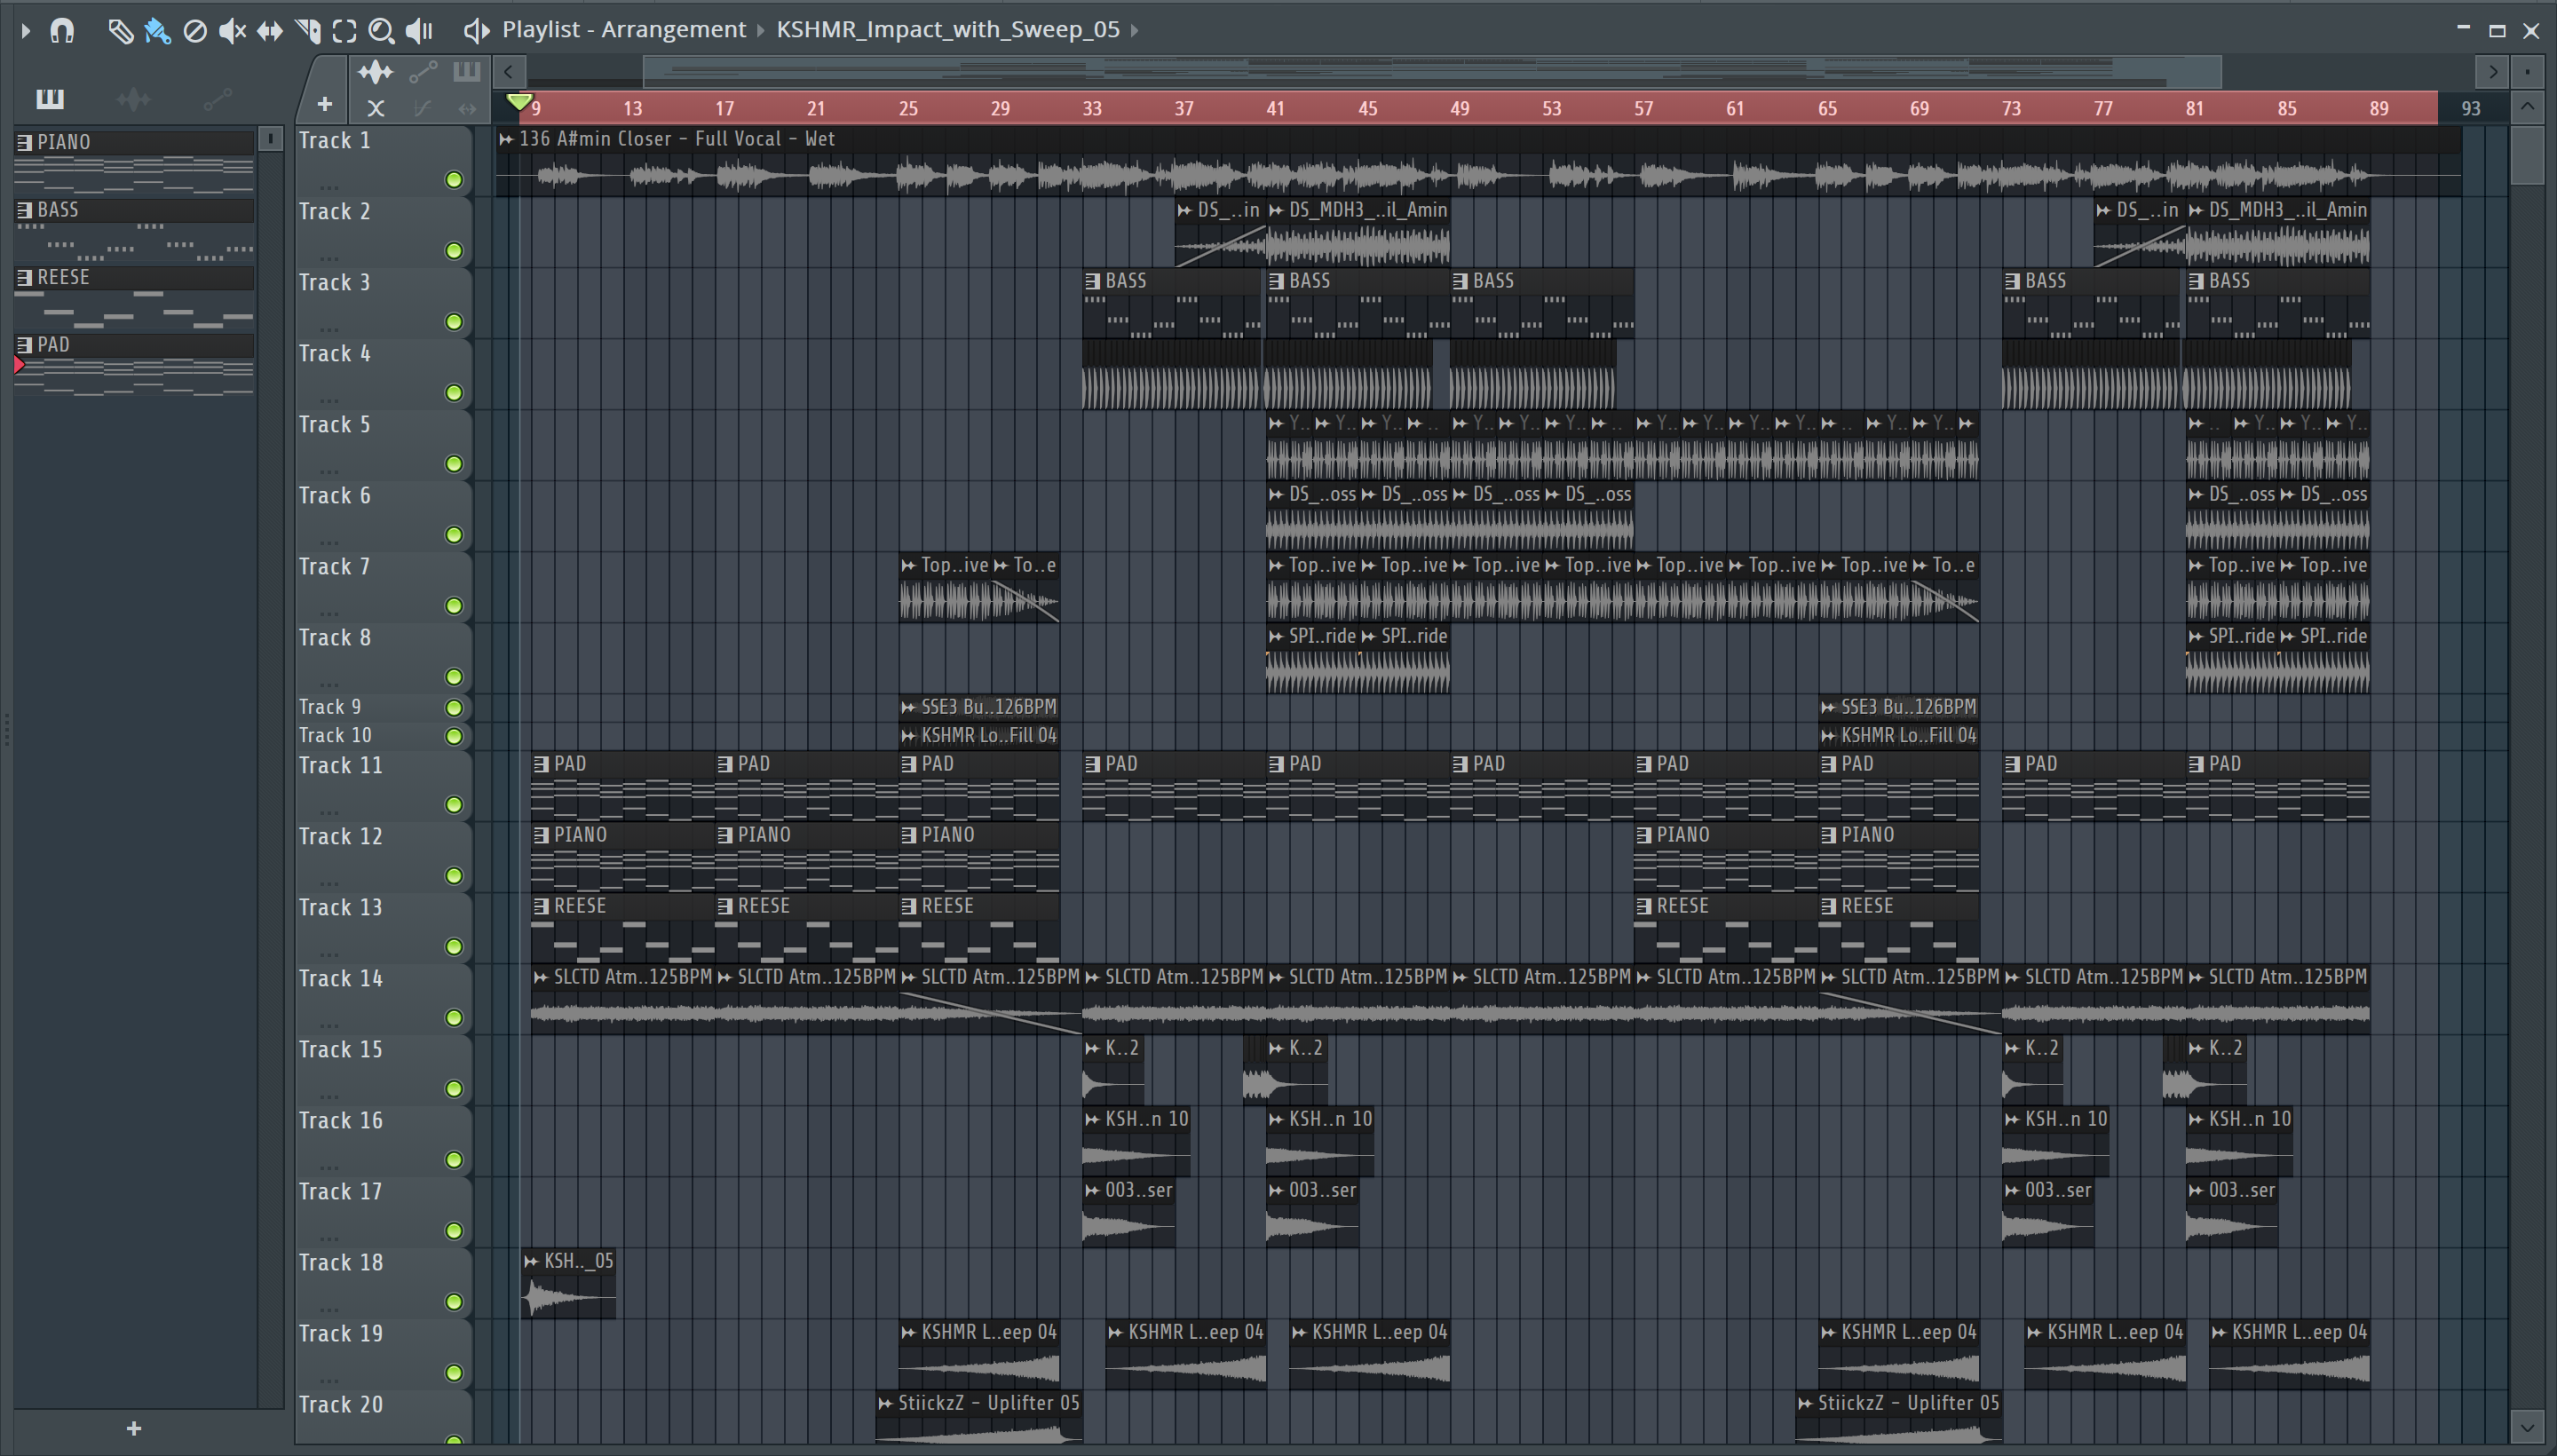Select the Playback speaker tool
Image resolution: width=2557 pixels, height=1456 pixels.
[x=418, y=31]
